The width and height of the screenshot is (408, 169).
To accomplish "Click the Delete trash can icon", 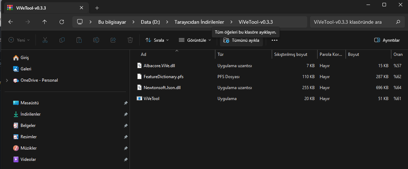I will pos(130,40).
